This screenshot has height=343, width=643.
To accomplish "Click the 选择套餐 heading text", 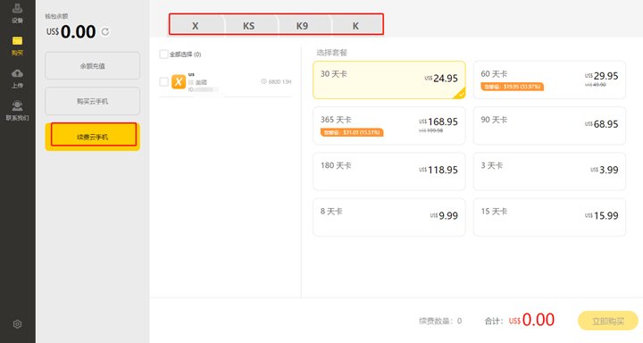I will (331, 53).
